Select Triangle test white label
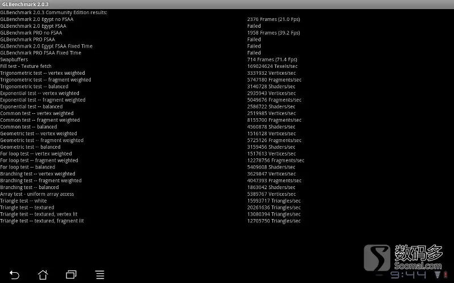The height and width of the screenshot is (283, 454). 23,201
